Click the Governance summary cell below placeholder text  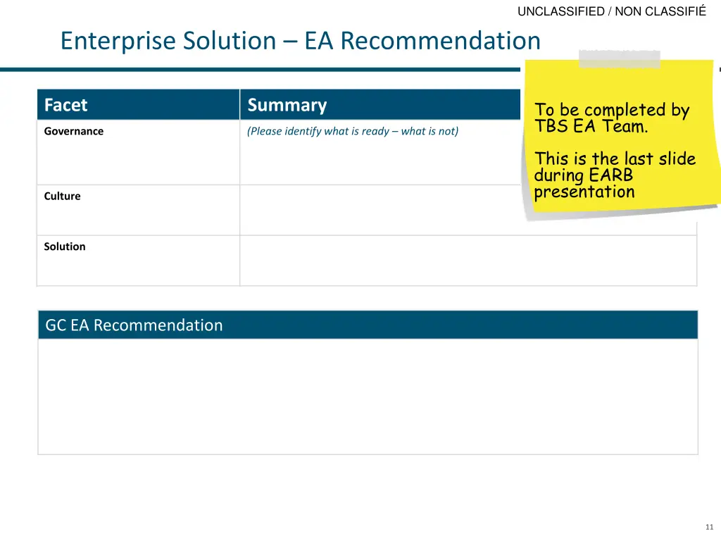point(380,162)
